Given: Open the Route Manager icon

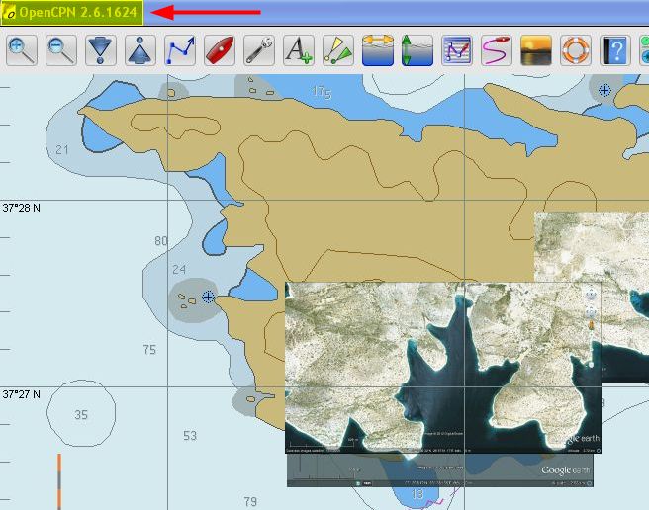Looking at the screenshot, I should 457,50.
